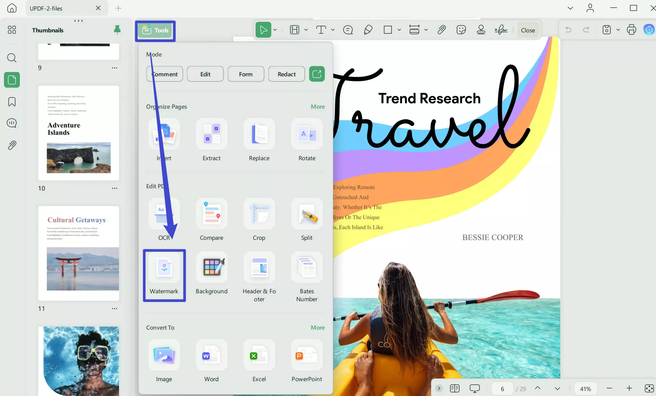This screenshot has width=656, height=396.
Task: Switch to Redact mode
Action: [287, 74]
